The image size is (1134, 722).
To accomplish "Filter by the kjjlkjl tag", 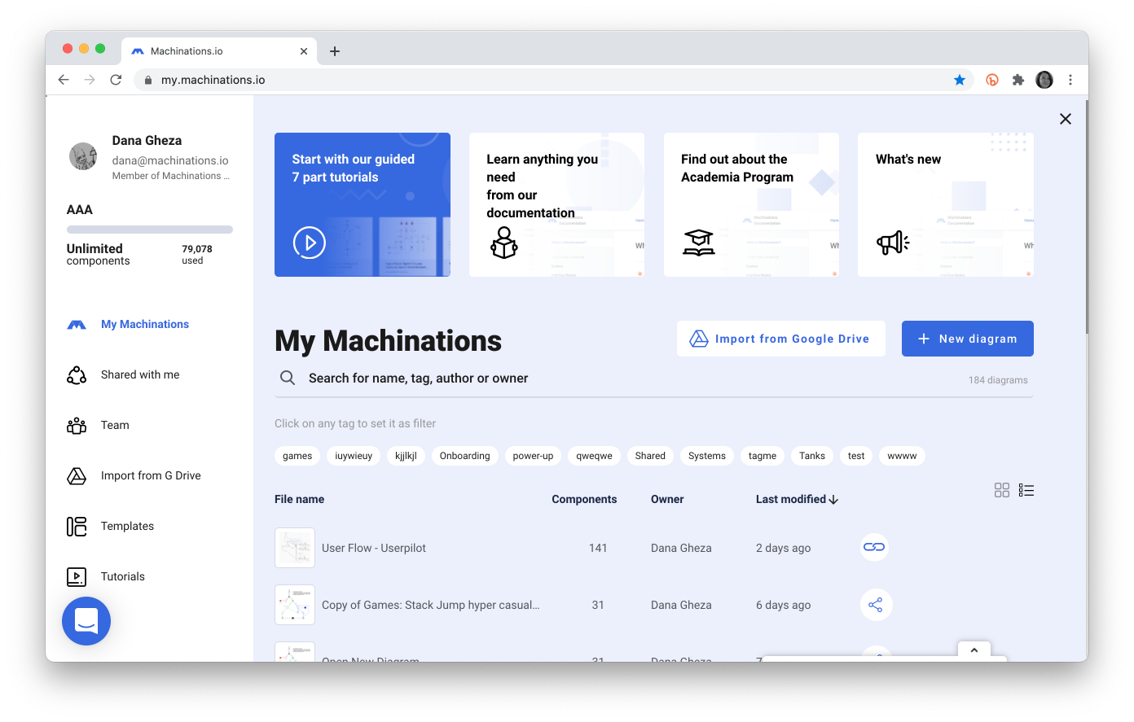I will click(x=406, y=456).
